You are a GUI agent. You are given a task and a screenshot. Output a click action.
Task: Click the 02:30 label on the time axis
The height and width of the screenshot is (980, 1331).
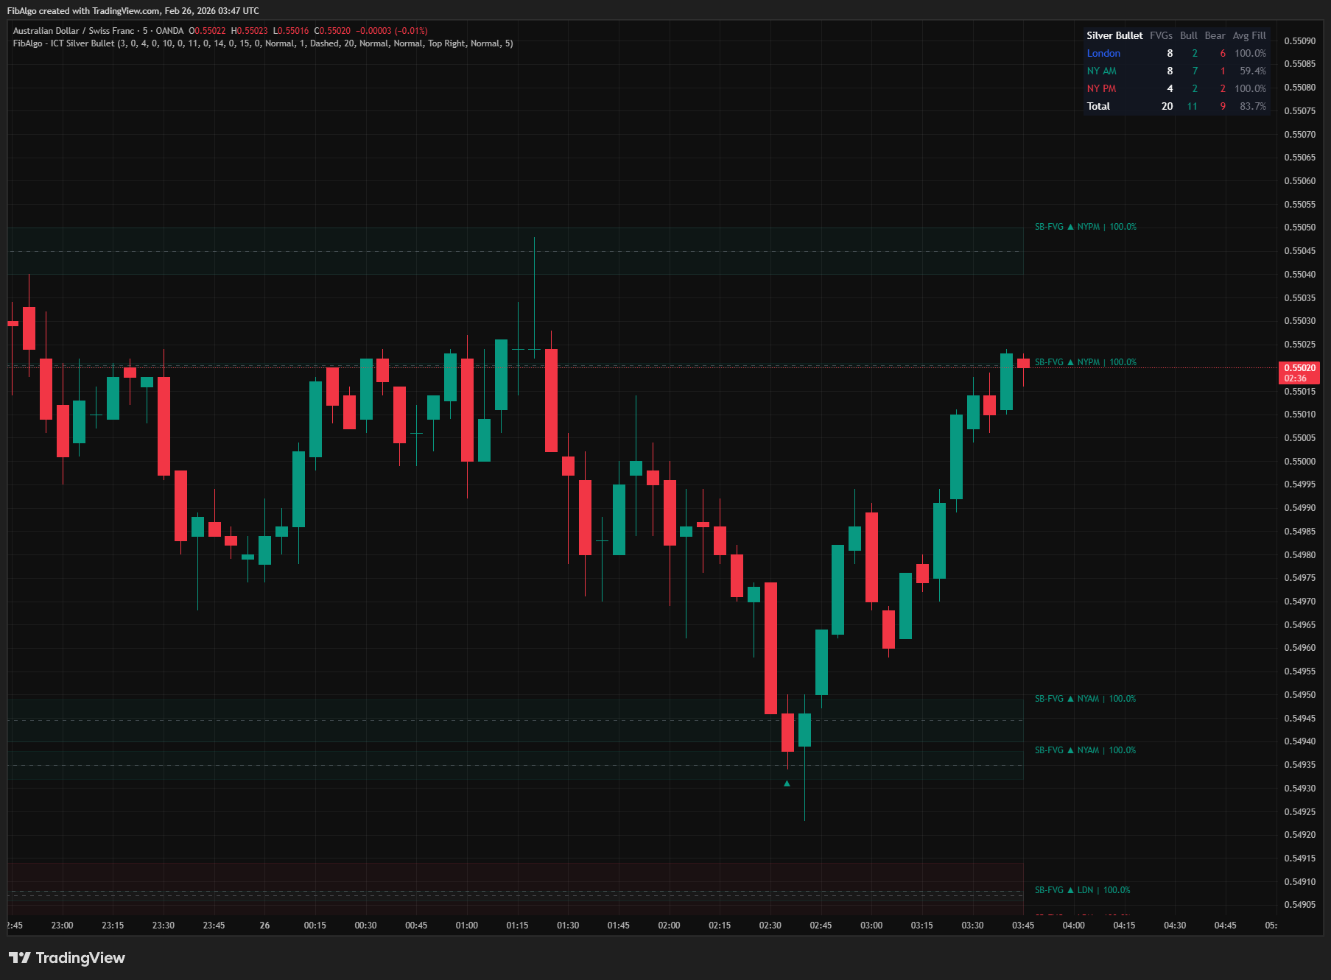pos(770,926)
